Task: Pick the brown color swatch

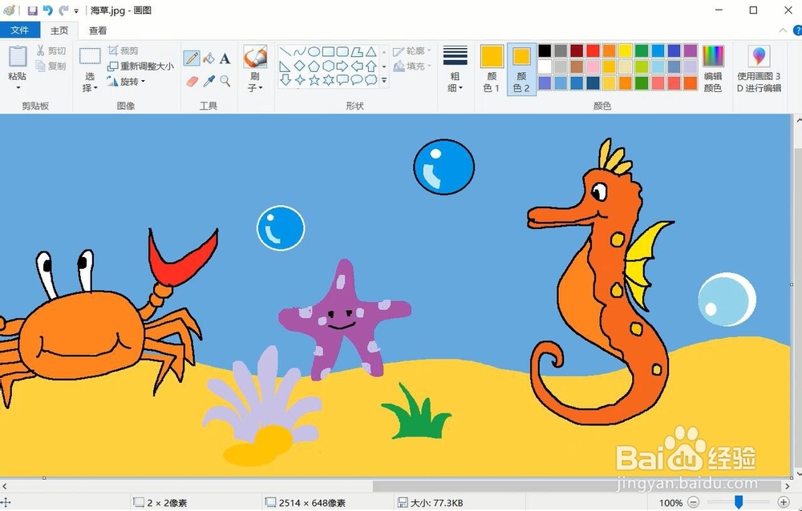Action: pos(577,66)
